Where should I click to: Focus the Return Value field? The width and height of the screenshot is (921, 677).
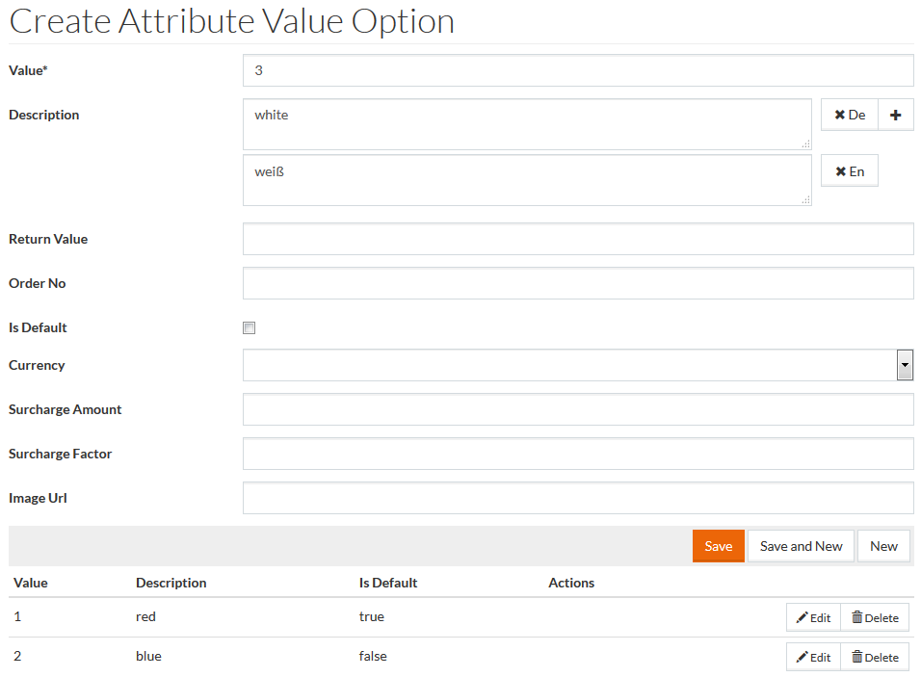(x=577, y=239)
